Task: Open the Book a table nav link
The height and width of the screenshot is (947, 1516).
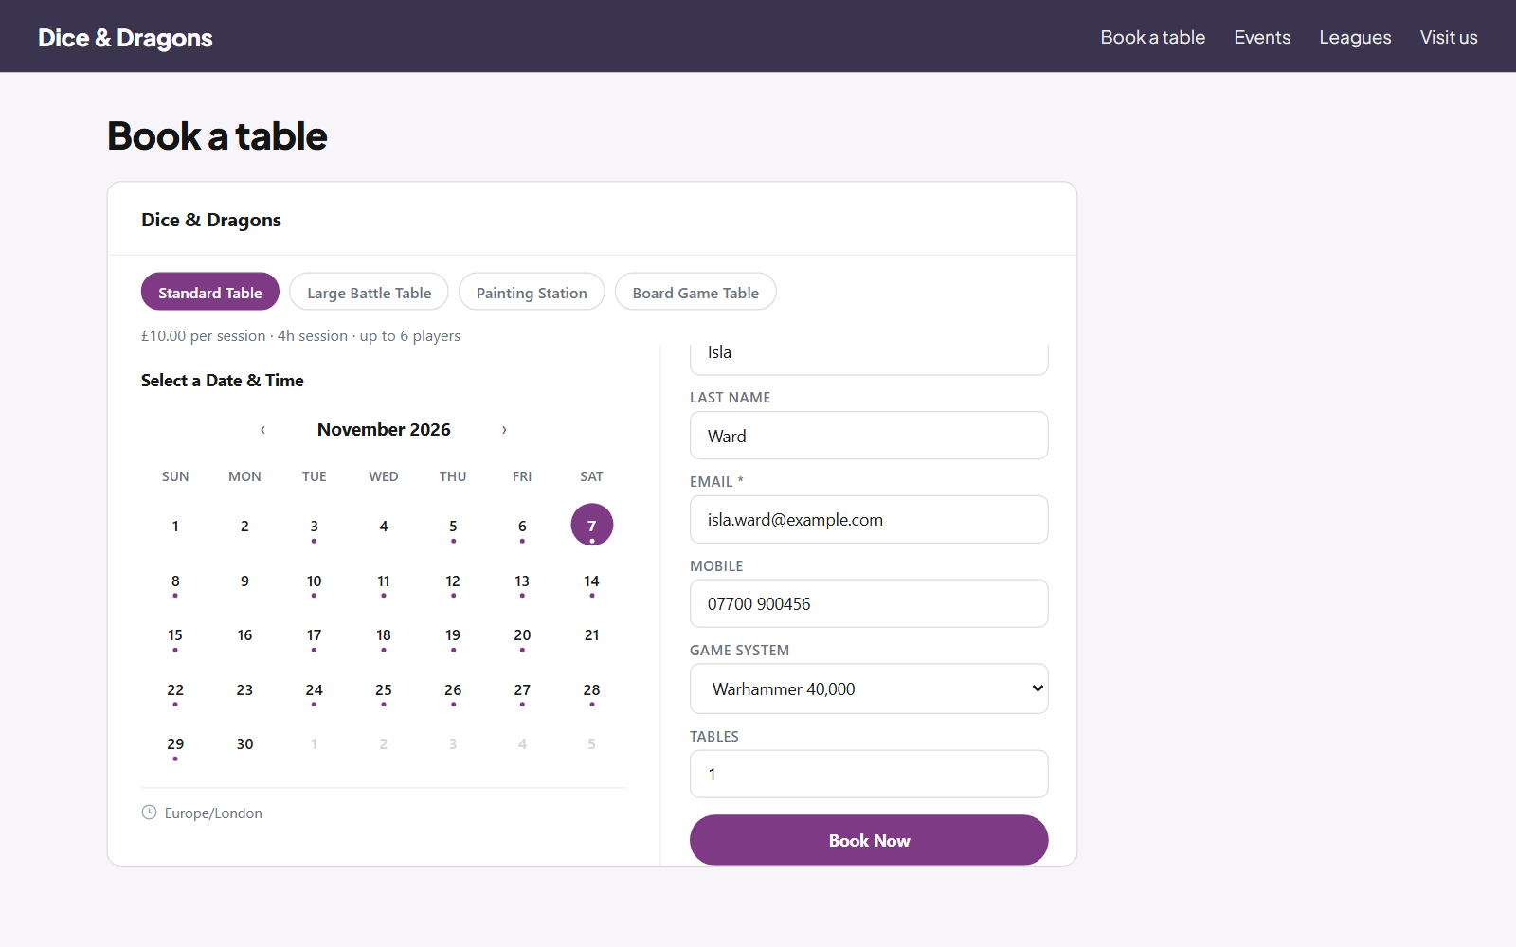Action: 1152,37
